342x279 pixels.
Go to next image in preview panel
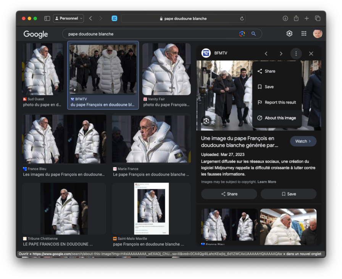tap(281, 54)
